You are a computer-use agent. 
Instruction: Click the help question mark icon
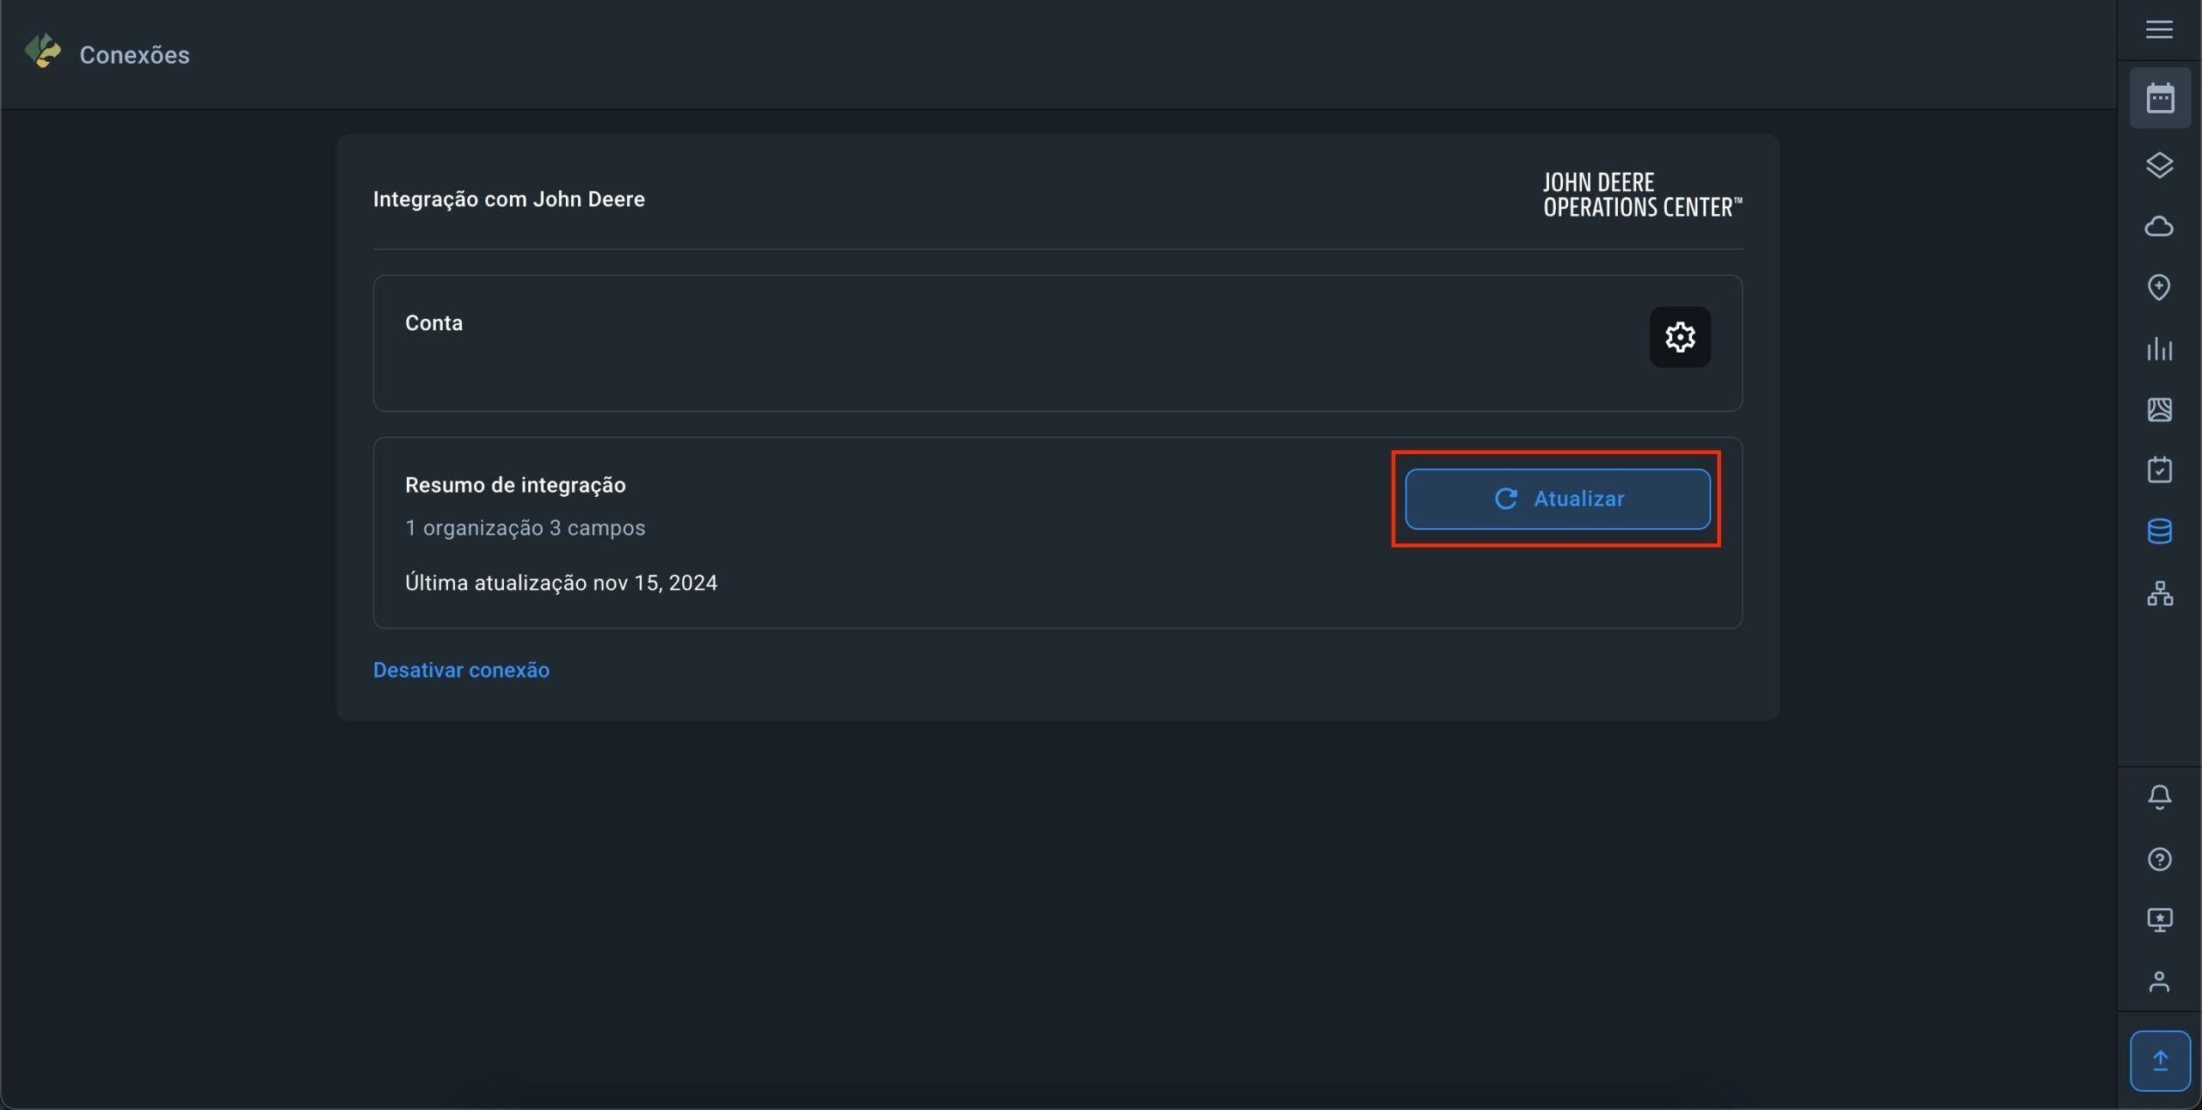click(x=2159, y=859)
